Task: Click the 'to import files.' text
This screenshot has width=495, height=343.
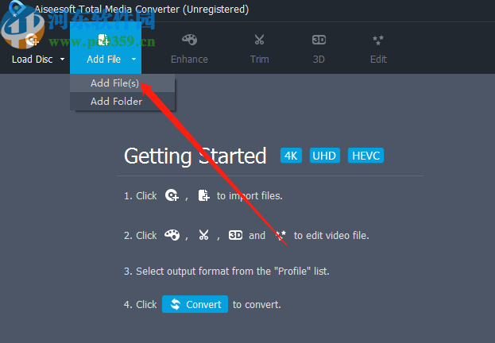Action: click(249, 195)
